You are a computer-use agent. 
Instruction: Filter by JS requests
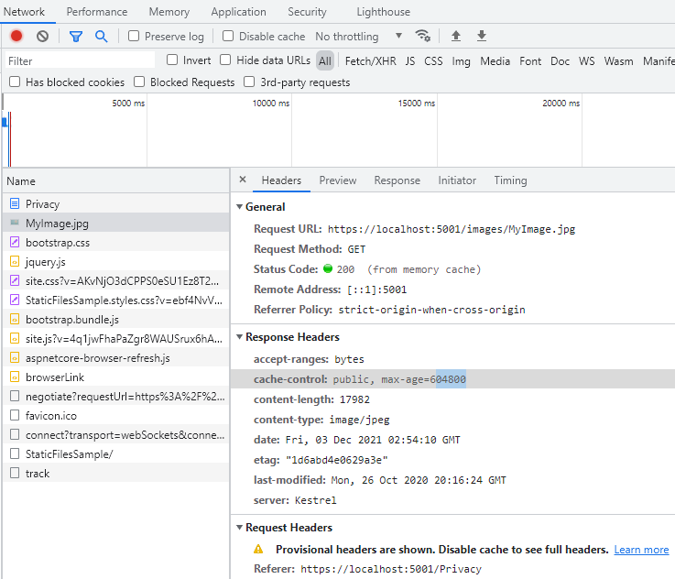pyautogui.click(x=410, y=61)
